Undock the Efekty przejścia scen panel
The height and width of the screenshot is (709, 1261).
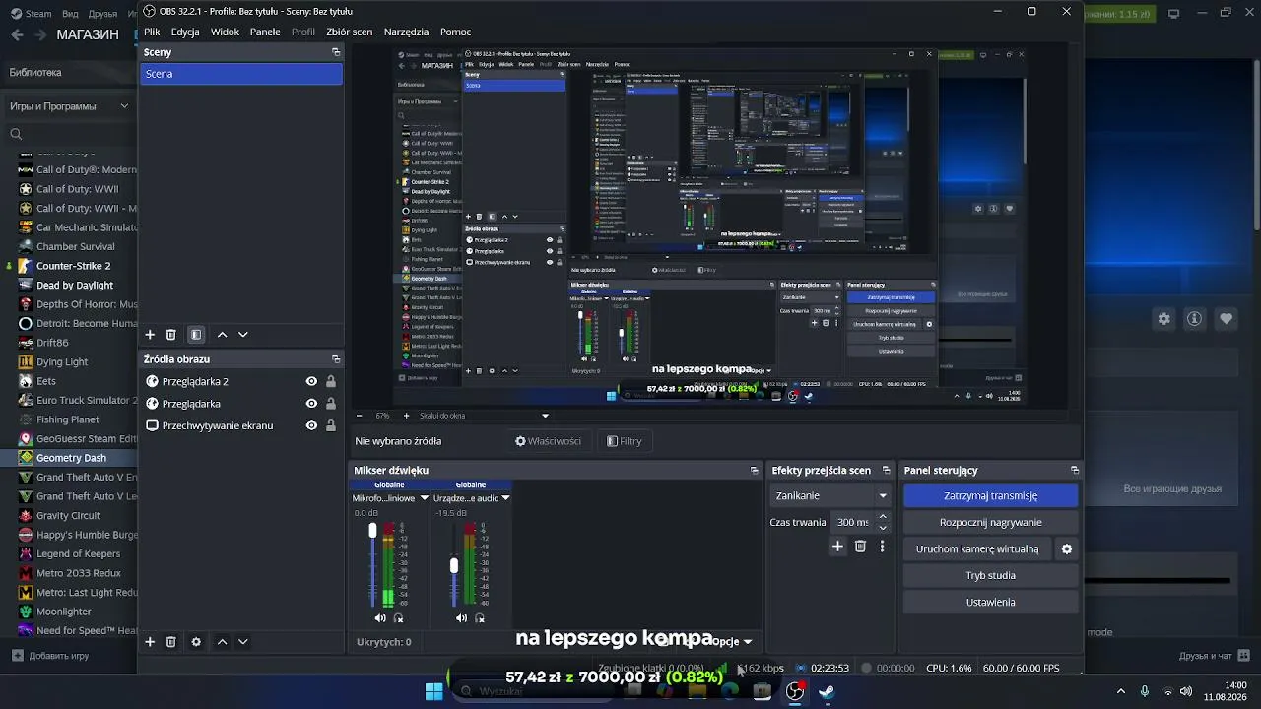point(886,471)
